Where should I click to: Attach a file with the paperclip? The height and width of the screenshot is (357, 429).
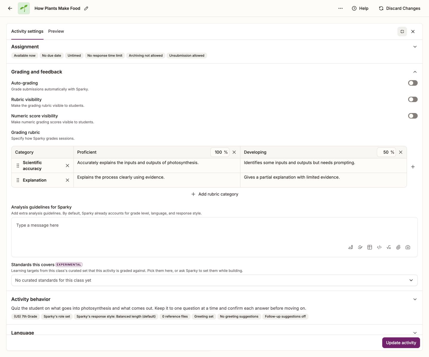(398, 247)
